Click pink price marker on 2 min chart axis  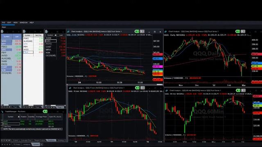coord(158,67)
